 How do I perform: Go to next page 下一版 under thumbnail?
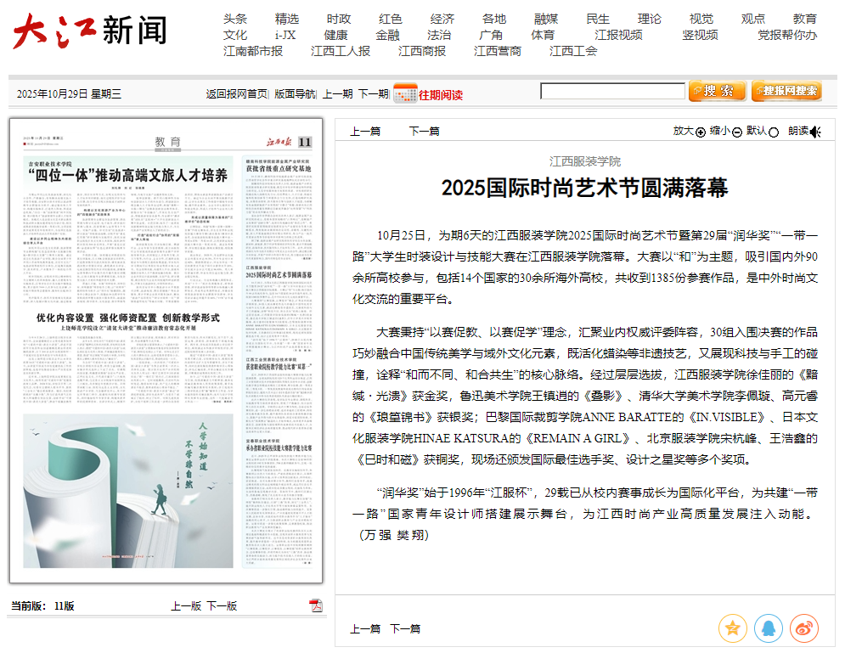tap(222, 606)
